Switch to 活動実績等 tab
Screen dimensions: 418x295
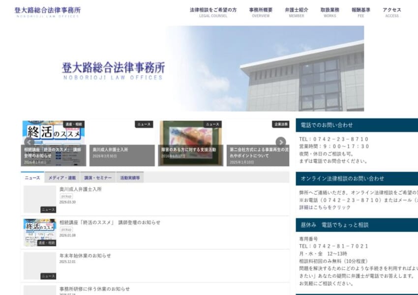coord(130,177)
